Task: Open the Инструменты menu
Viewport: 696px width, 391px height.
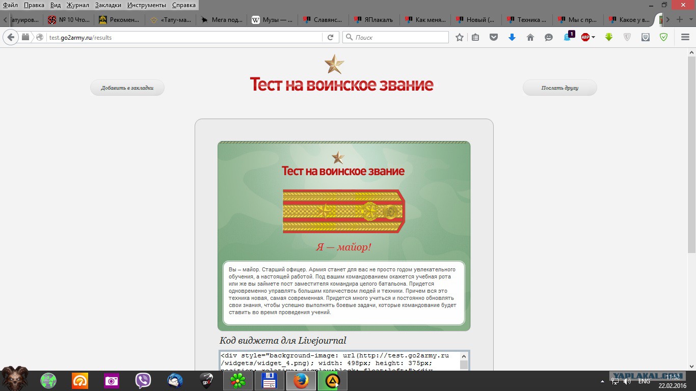Action: coord(147,5)
